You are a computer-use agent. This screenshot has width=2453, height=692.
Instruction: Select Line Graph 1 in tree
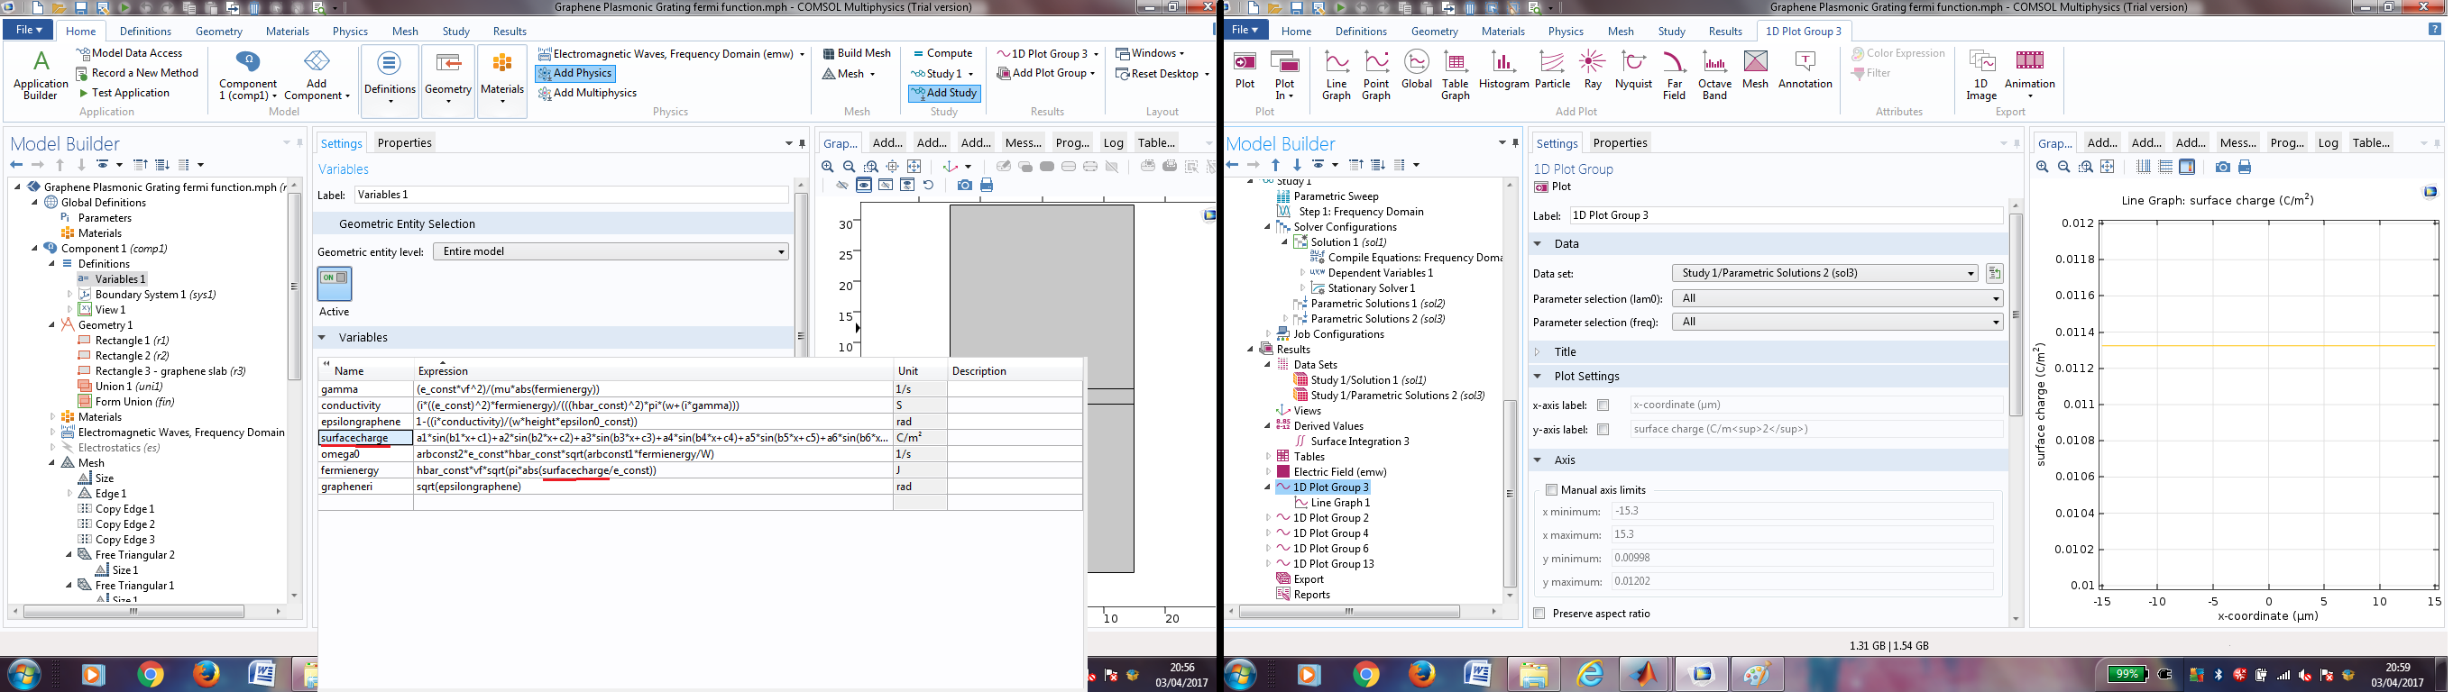point(1340,503)
